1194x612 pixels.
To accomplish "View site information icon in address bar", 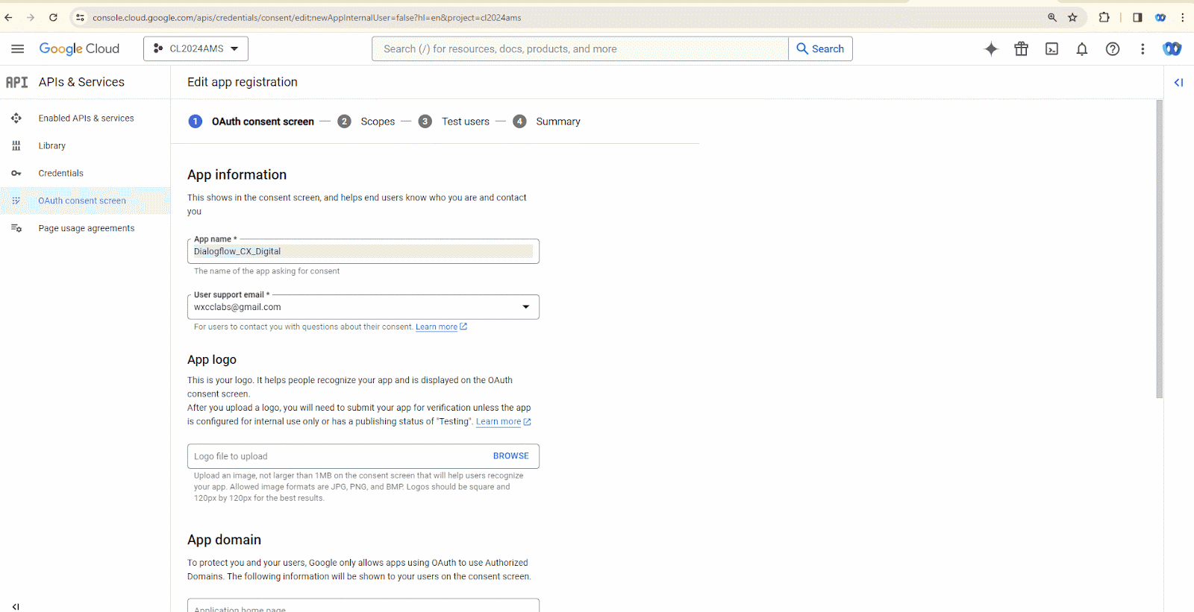I will coord(80,17).
